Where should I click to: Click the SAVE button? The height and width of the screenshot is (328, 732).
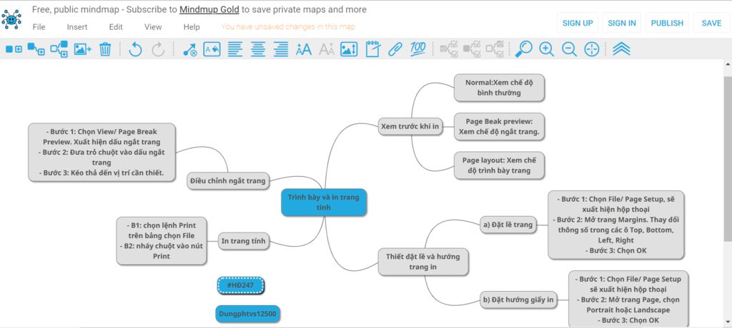[x=711, y=23]
